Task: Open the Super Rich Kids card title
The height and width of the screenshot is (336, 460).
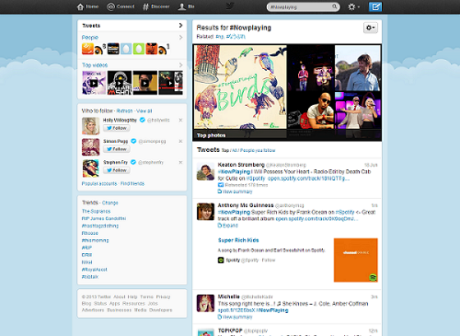Action: point(238,240)
